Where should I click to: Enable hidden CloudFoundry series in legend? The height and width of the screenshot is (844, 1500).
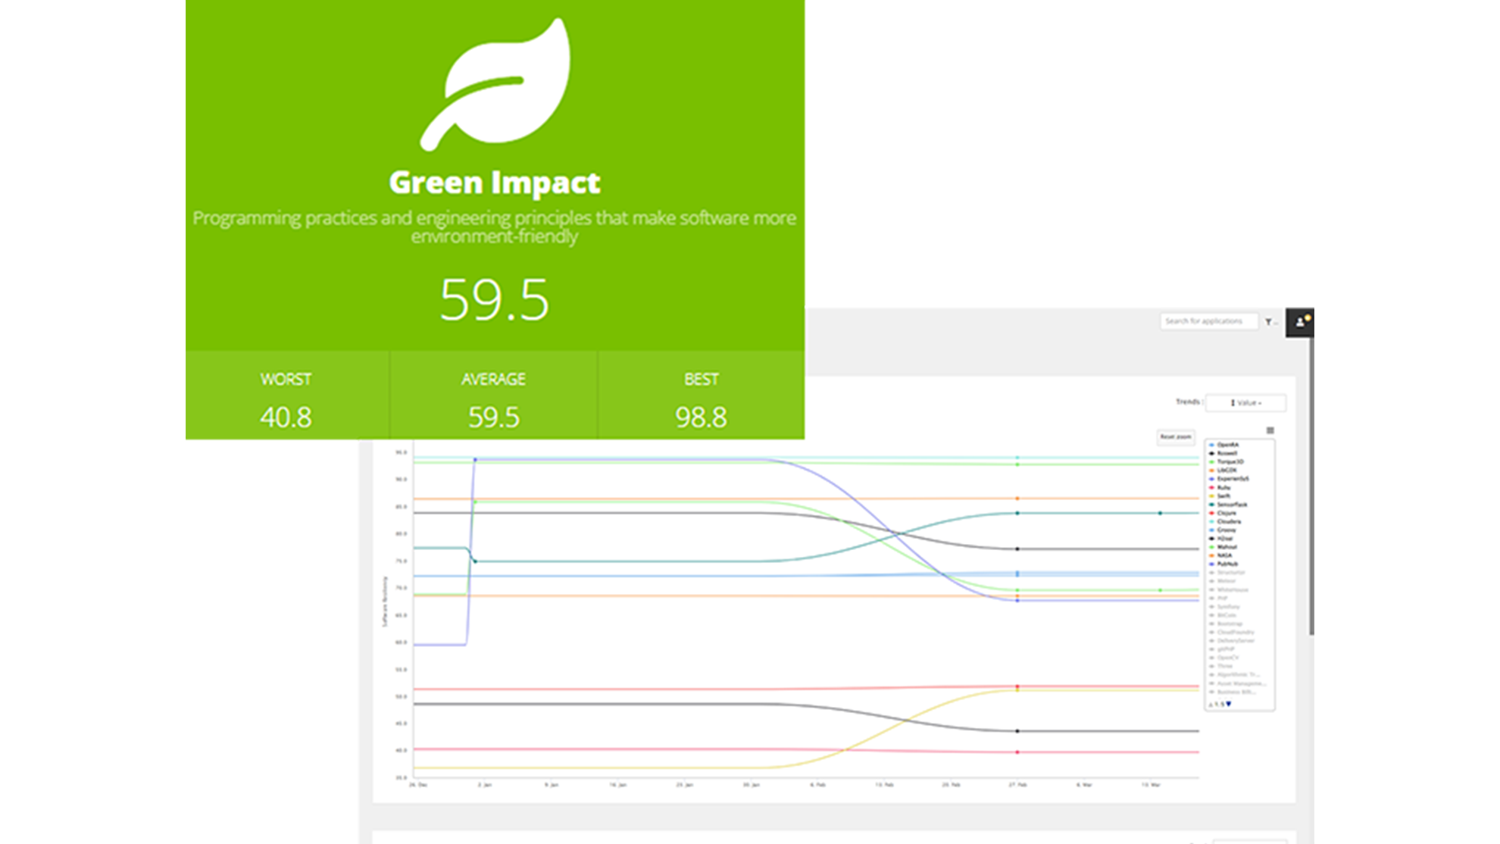(1231, 632)
